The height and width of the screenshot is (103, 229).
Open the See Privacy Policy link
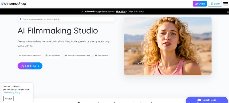(12, 92)
